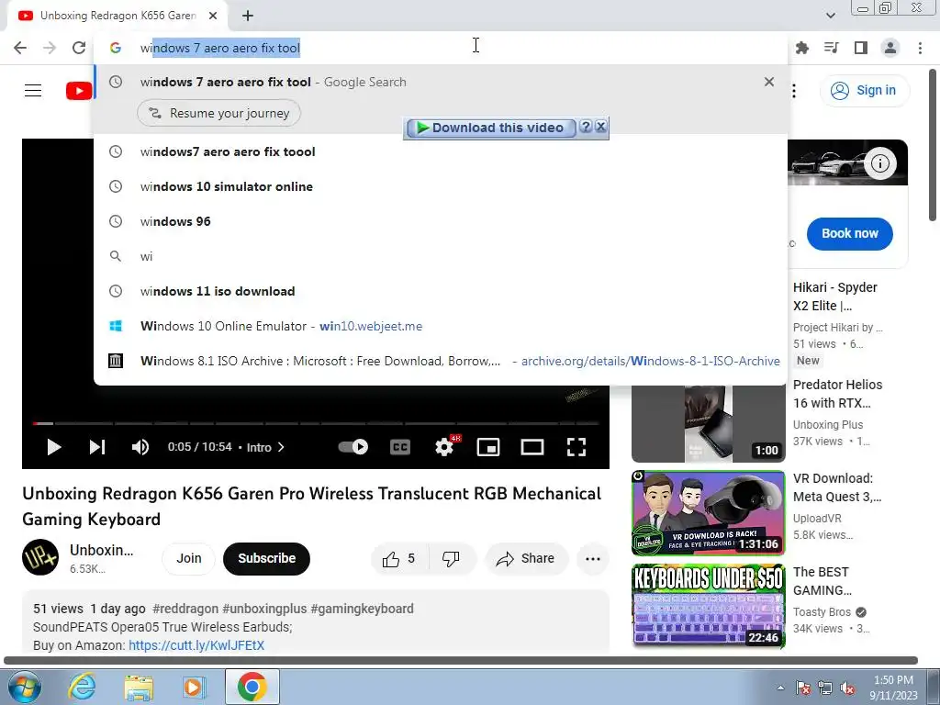
Task: Toggle autoplay switch
Action: [353, 447]
